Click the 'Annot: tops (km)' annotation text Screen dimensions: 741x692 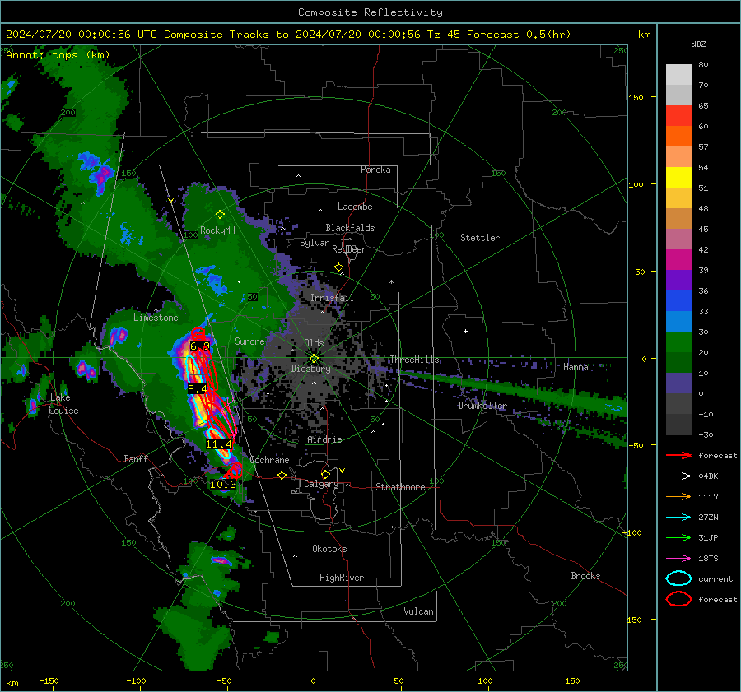tap(58, 55)
